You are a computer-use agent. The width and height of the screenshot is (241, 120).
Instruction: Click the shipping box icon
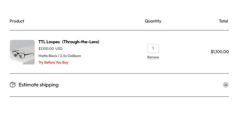point(13,85)
